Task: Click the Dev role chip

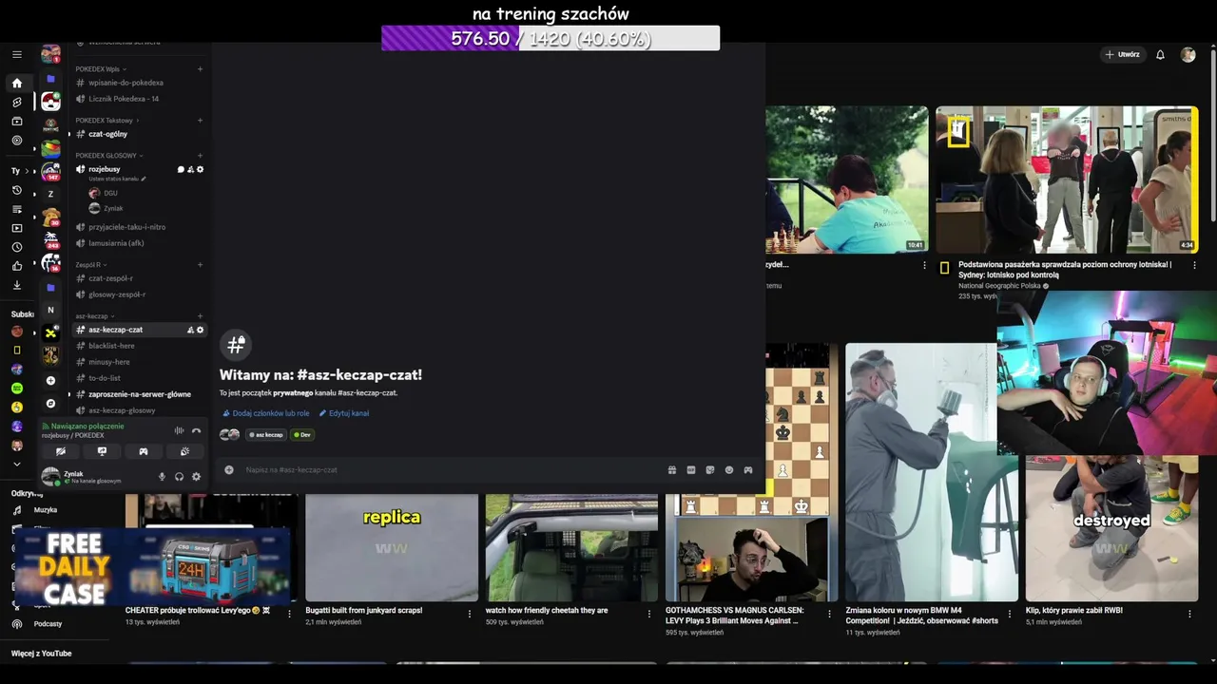Action: (302, 435)
